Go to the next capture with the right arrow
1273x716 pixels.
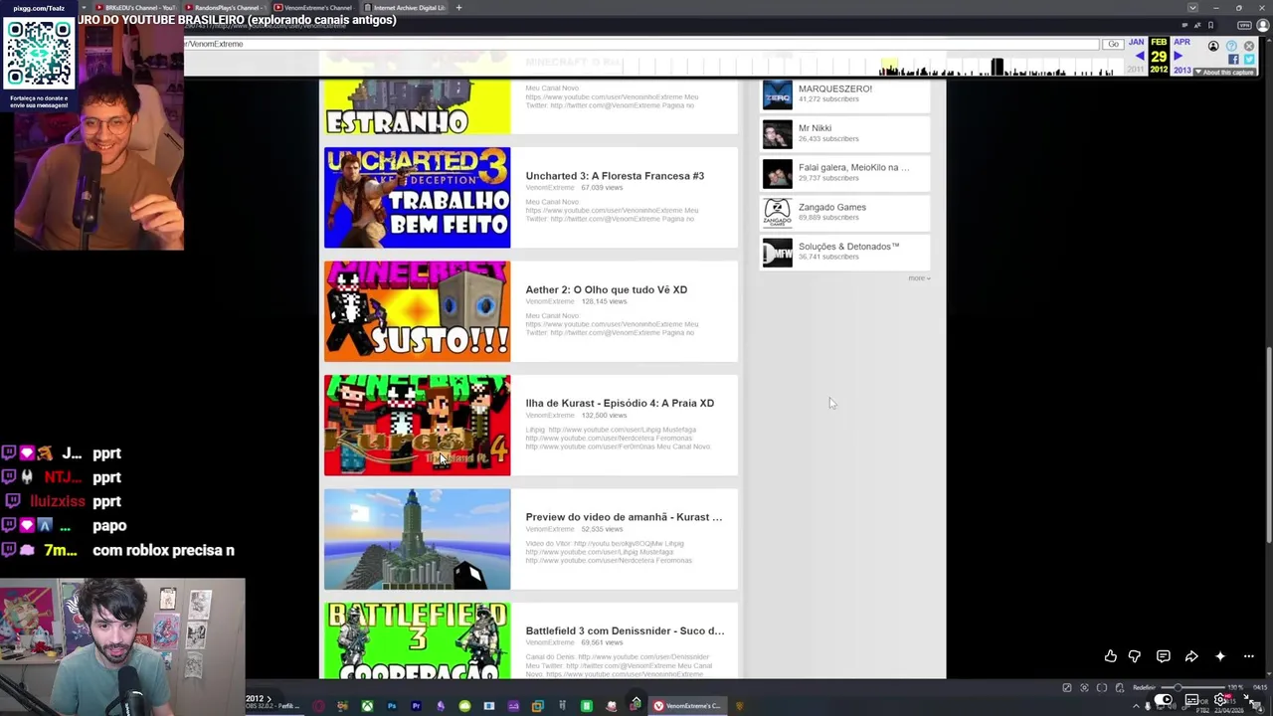pos(1179,57)
